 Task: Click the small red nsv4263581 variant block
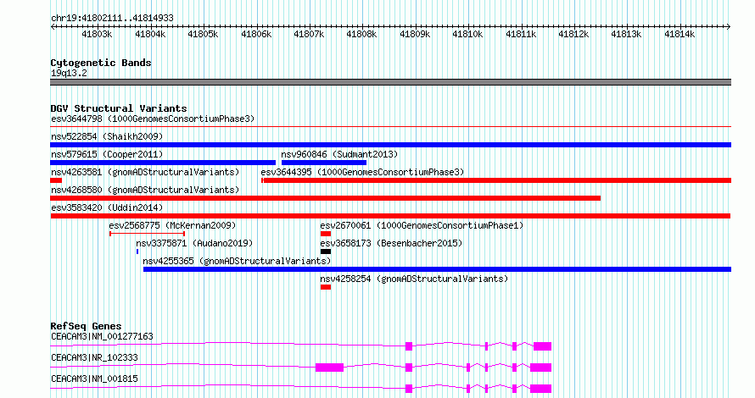point(56,180)
